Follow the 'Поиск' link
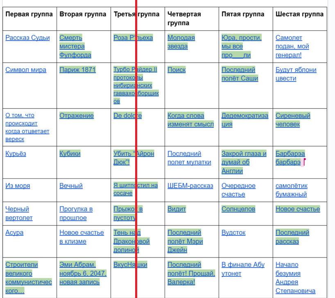335x298 pixels. coord(177,70)
